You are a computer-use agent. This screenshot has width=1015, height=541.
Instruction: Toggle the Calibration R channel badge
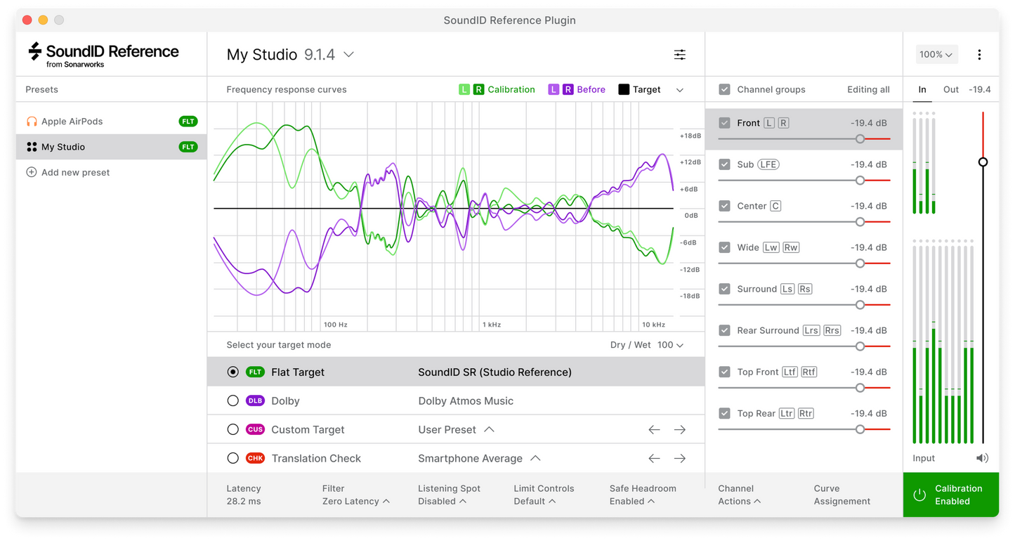click(x=478, y=89)
